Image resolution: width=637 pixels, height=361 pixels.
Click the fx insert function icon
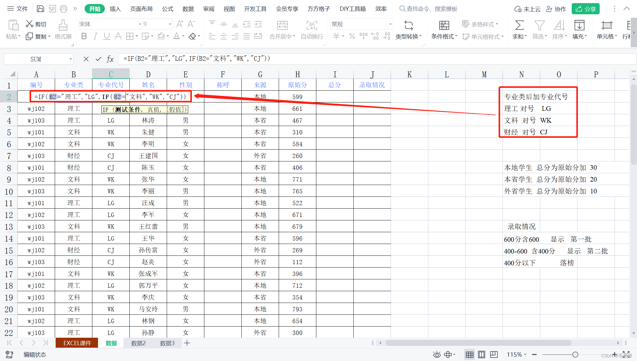[x=110, y=59]
